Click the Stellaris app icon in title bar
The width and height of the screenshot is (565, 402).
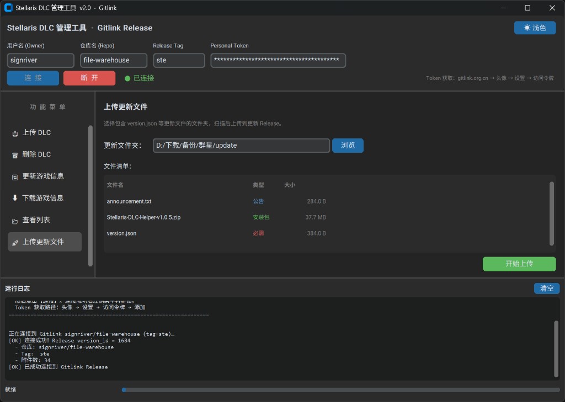coord(8,8)
